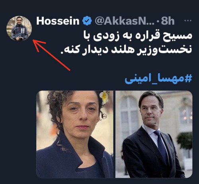Expand the right photo of man in suit
This screenshot has width=199, height=184.
point(154,134)
